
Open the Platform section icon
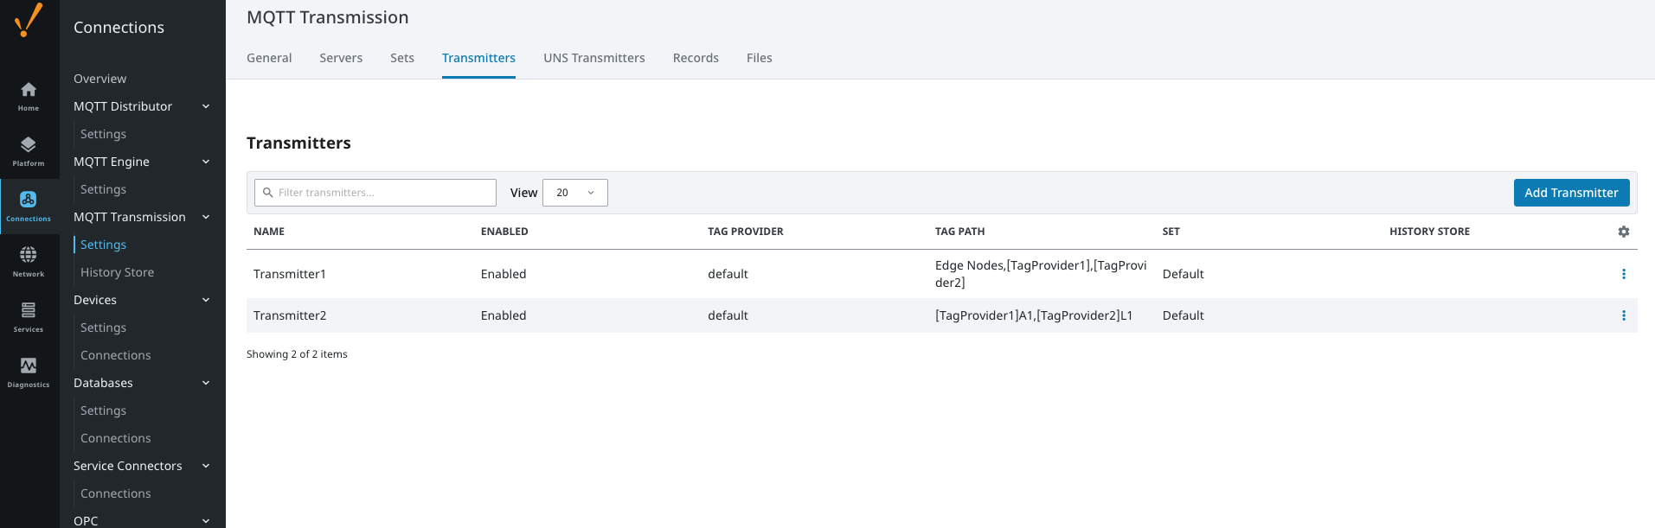pos(29,151)
